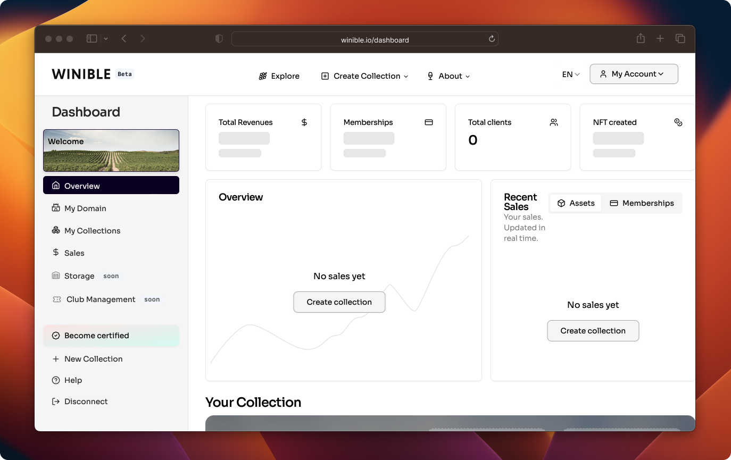Image resolution: width=731 pixels, height=460 pixels.
Task: Click the WINIBLE logo
Action: [81, 74]
